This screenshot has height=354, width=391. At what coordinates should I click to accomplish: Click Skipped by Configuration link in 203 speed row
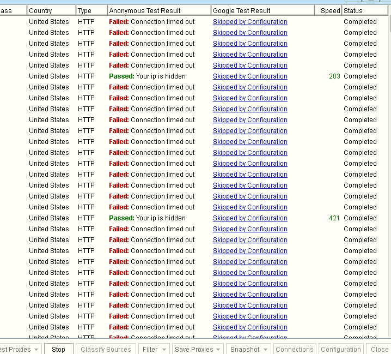[250, 76]
